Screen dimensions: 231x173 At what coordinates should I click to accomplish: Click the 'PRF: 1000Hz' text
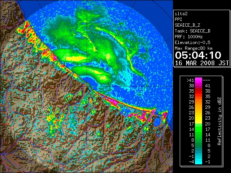pyautogui.click(x=189, y=37)
